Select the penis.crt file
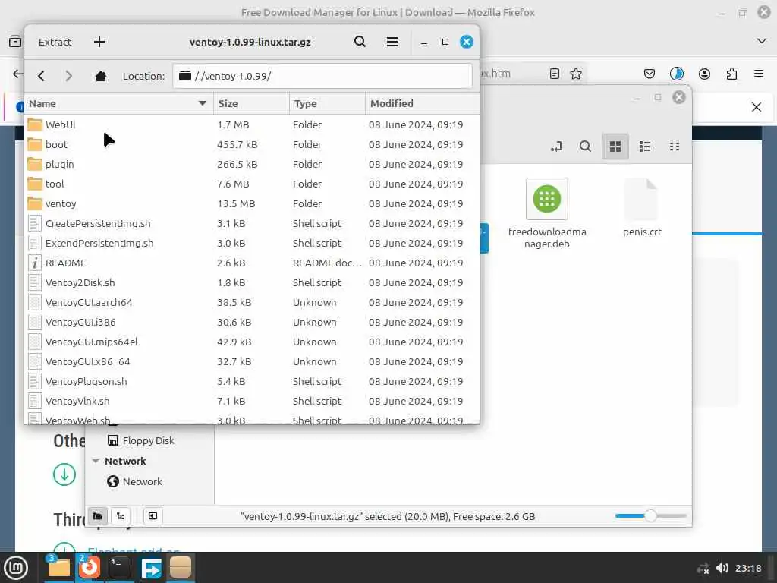Viewport: 777px width, 583px height. click(x=642, y=208)
